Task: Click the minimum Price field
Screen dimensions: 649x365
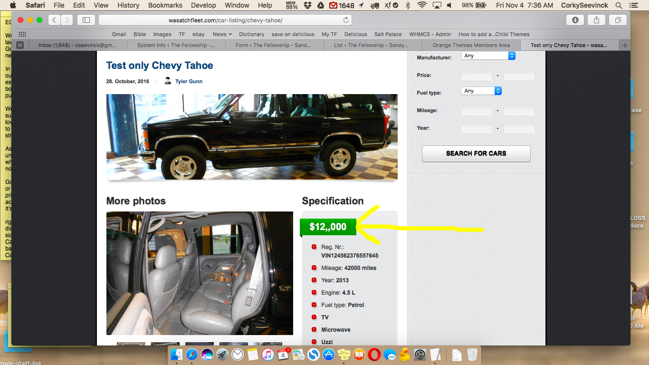Action: [477, 75]
